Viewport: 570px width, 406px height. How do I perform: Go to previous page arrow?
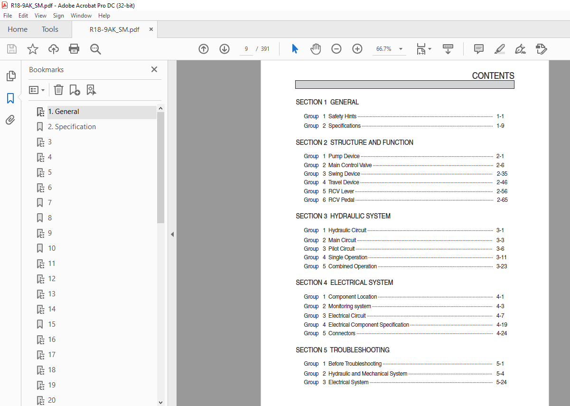(204, 49)
